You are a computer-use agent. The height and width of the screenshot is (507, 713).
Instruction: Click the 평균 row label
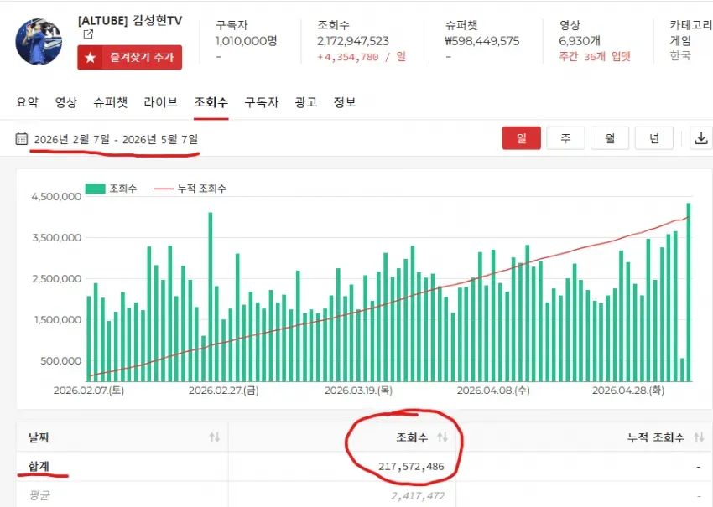point(39,495)
